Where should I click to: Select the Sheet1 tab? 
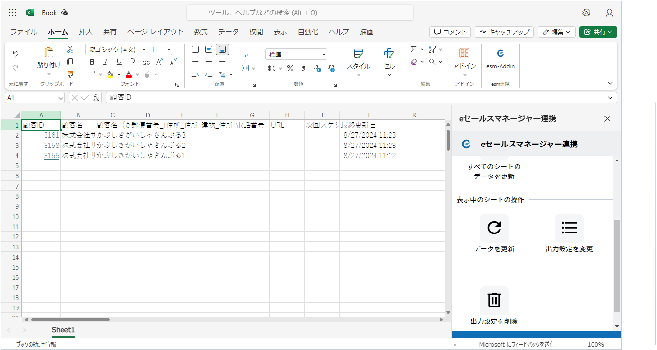pyautogui.click(x=63, y=330)
